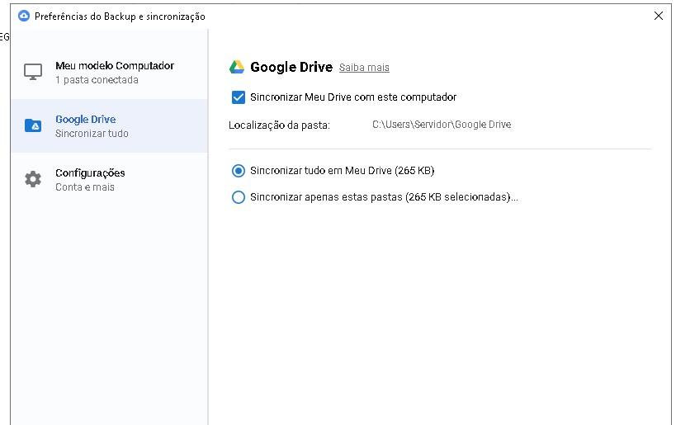
Task: Select Sincronizar tudo em Meu Drive radio button
Action: [238, 171]
